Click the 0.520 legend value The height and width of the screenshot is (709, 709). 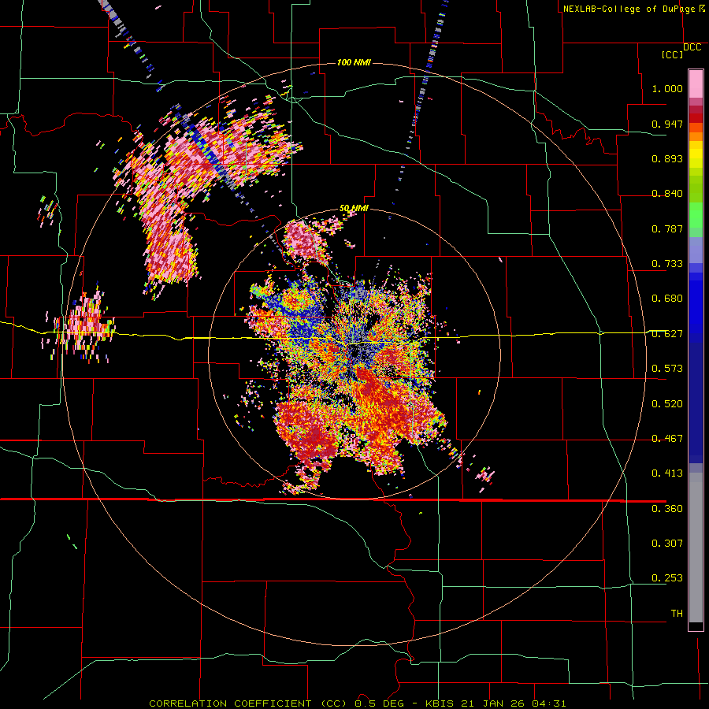coord(667,404)
